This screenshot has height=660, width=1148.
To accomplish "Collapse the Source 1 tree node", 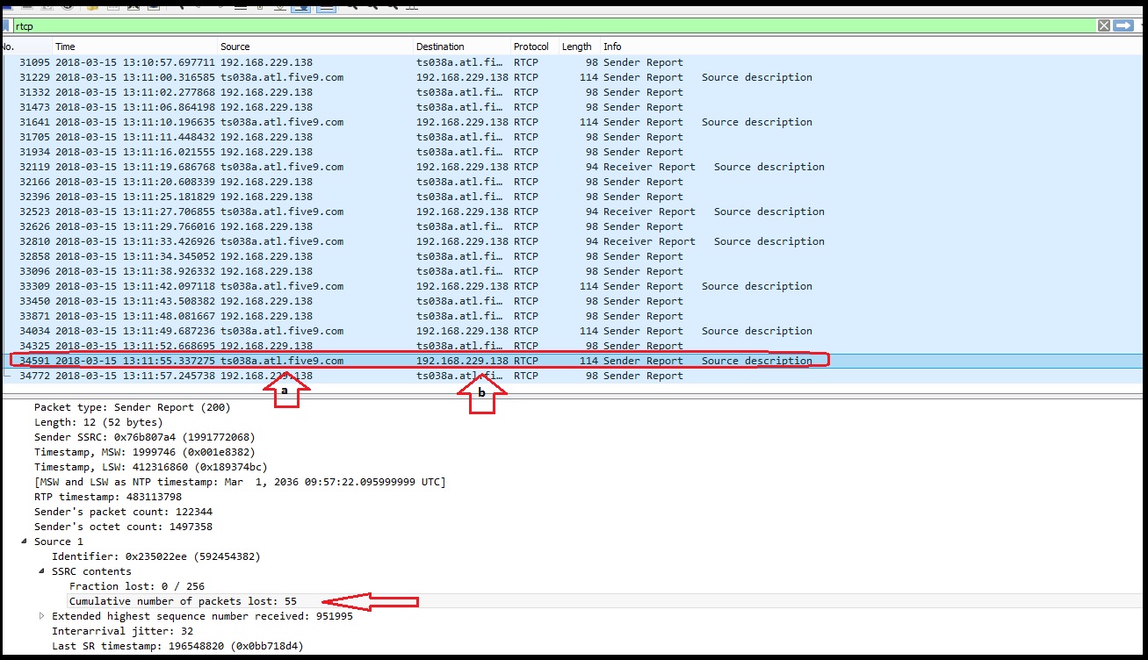I will click(25, 542).
